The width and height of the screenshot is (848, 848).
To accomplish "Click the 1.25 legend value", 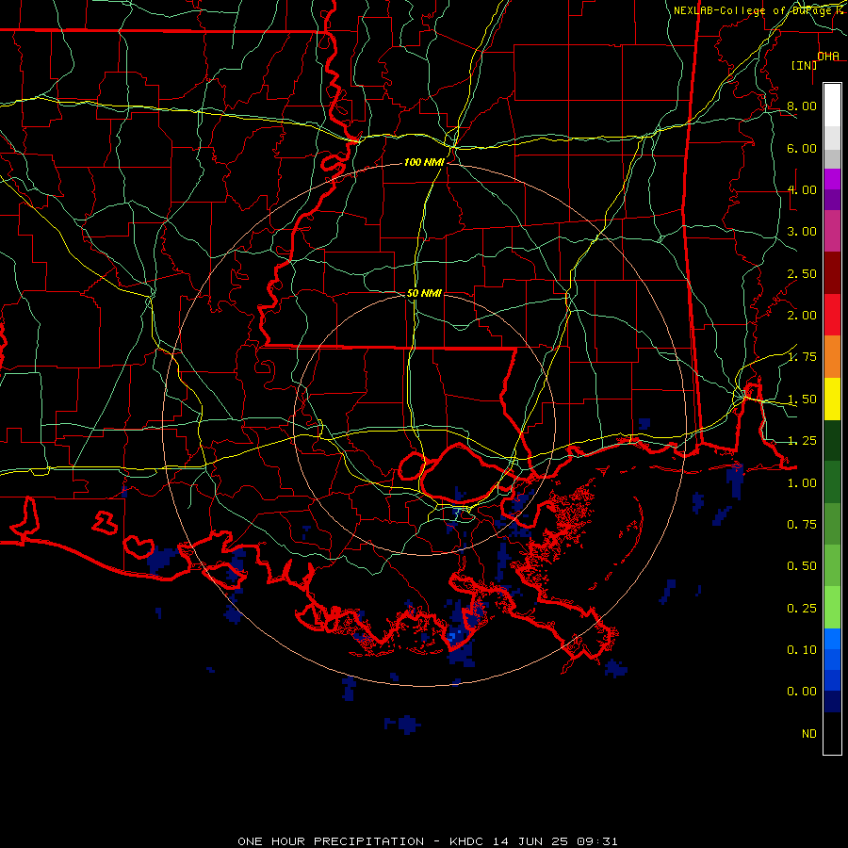I will pos(802,441).
